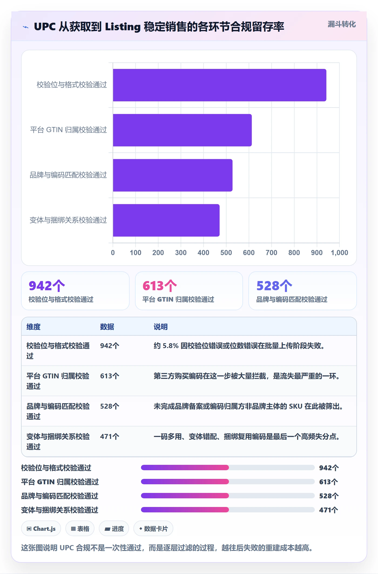
Task: Click progress bar for 校验位与格式校验通过
Action: tap(228, 468)
